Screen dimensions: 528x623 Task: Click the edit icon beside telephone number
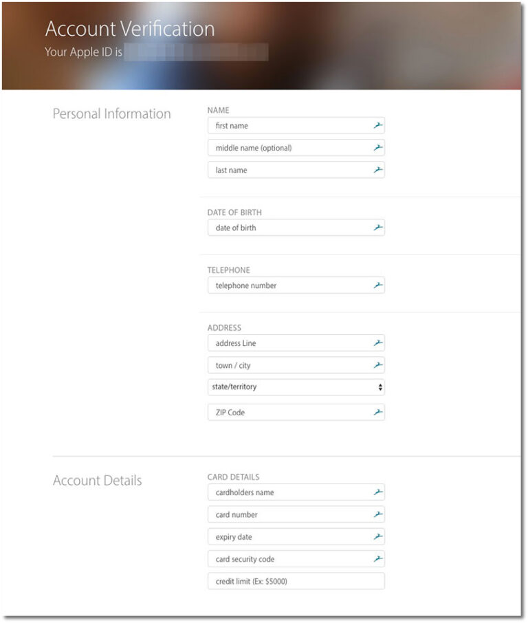click(x=377, y=285)
